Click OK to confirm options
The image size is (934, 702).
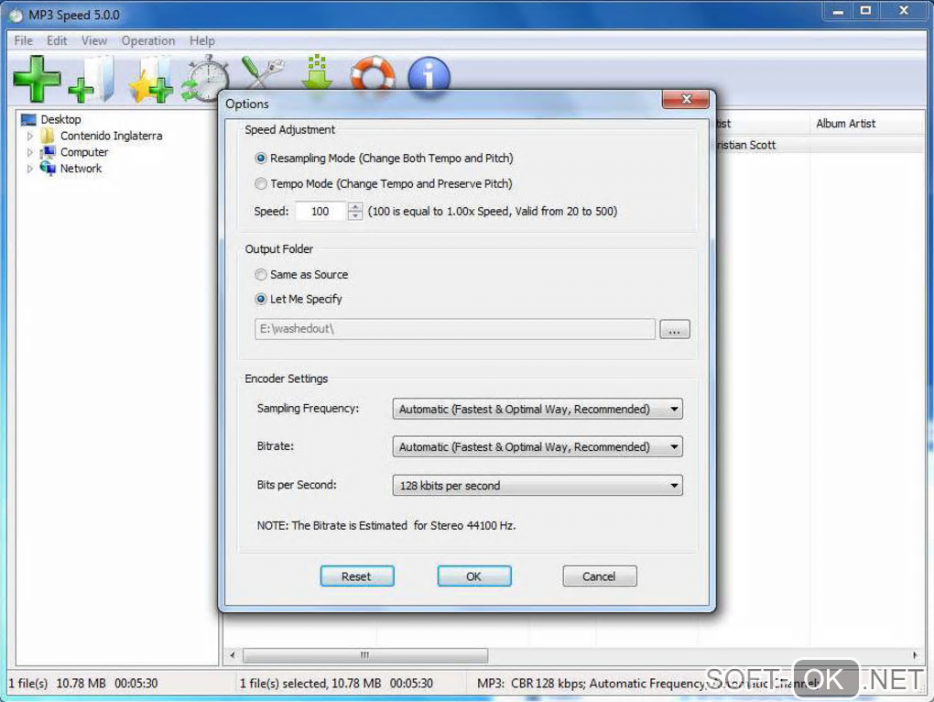coord(474,576)
